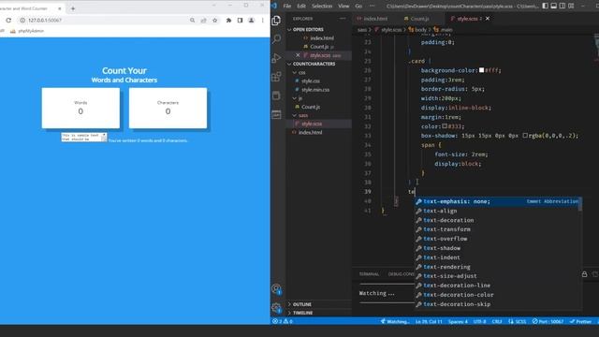Click Ln Col cursor position indicator

point(429,321)
